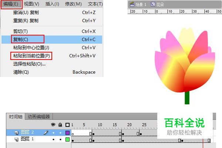Viewport: 222px width, 148px height.
Task: Click the pencil icon on 图层 2
Action: [x=46, y=132]
